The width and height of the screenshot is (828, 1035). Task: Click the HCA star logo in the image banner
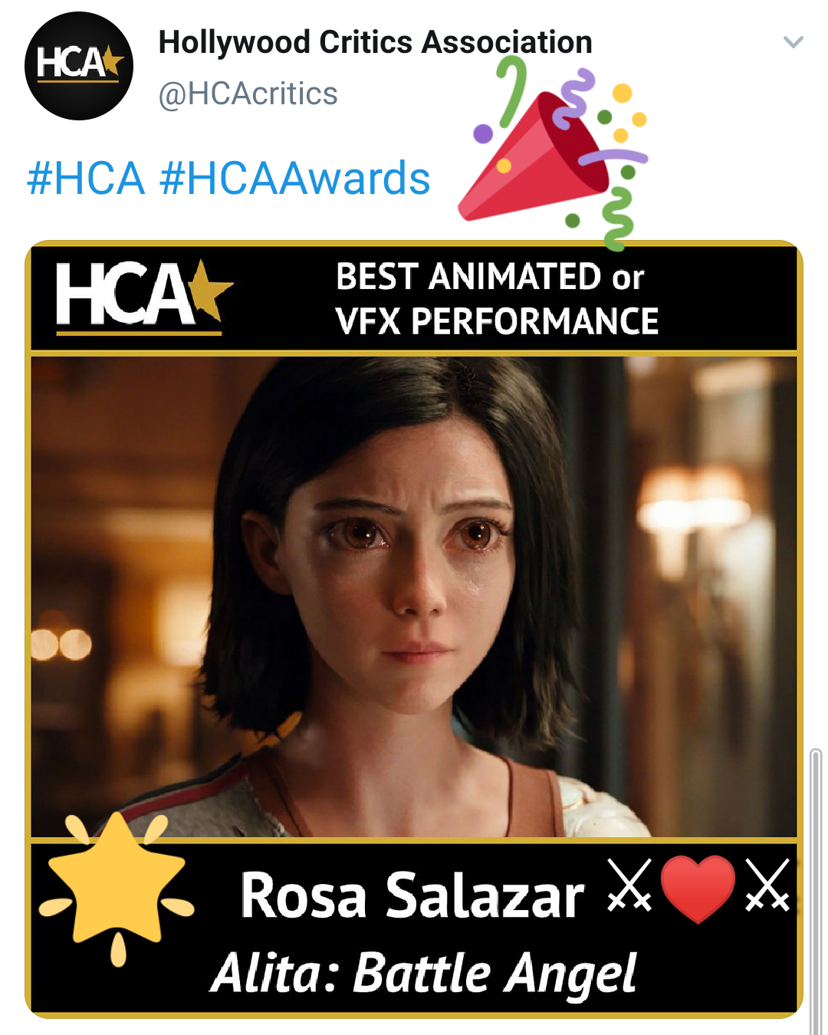click(x=143, y=295)
